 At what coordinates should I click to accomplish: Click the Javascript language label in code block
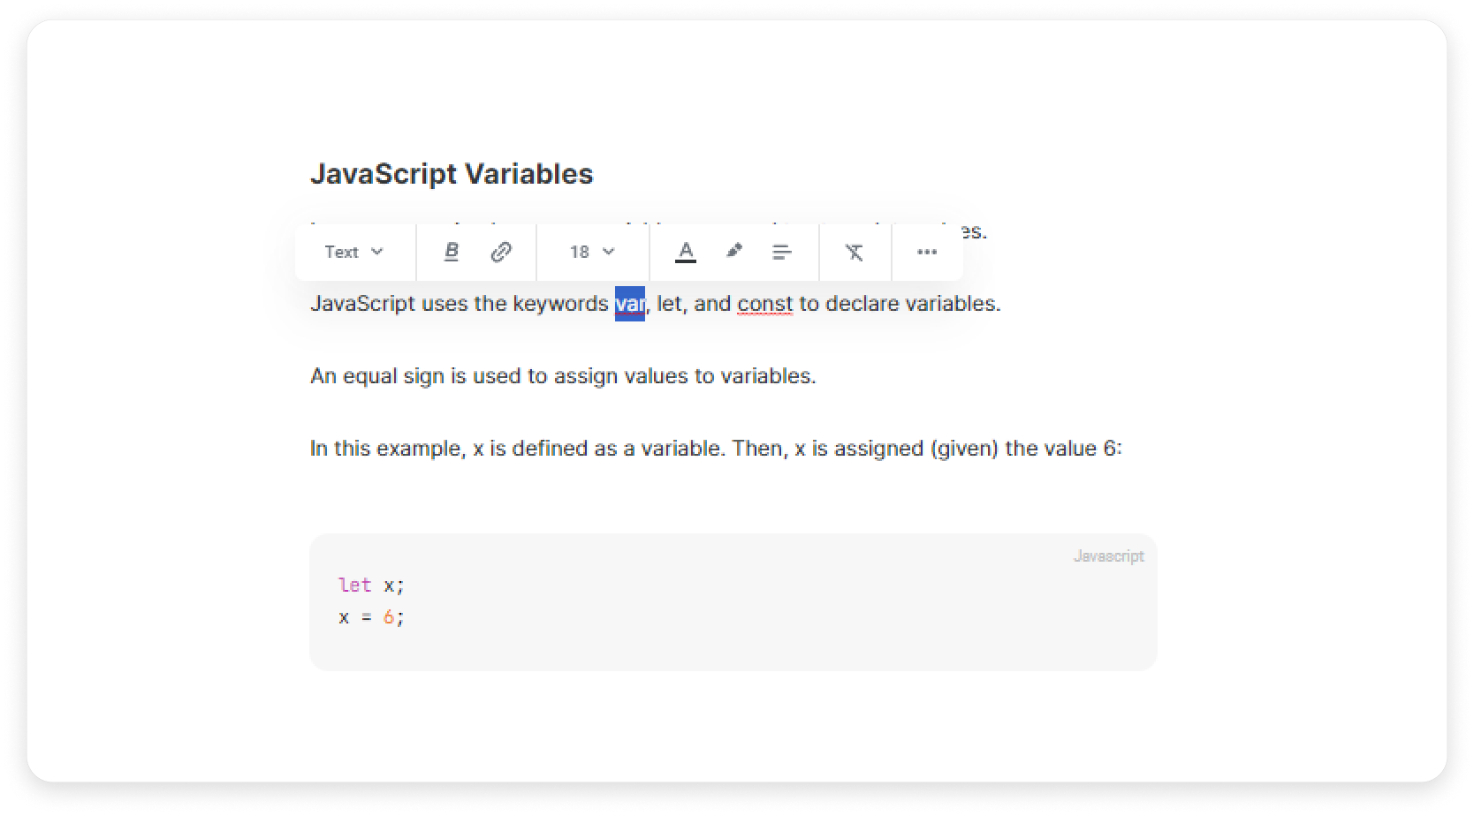pos(1108,556)
